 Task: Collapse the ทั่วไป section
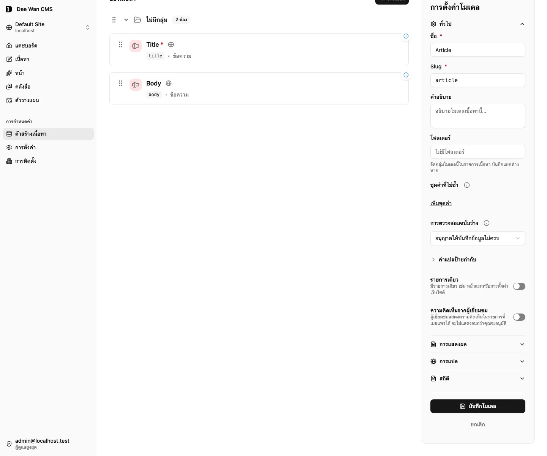tap(478, 24)
